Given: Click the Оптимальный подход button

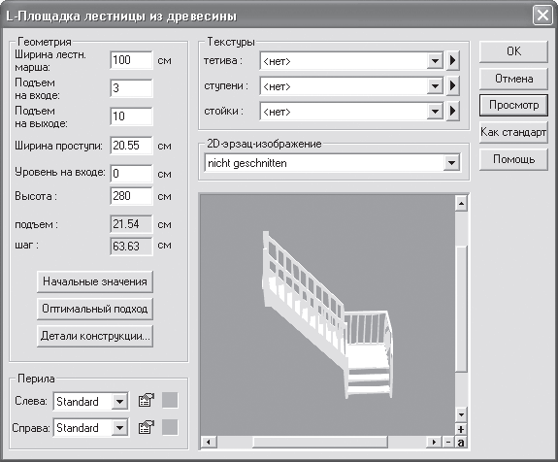Looking at the screenshot, I should pyautogui.click(x=95, y=309).
